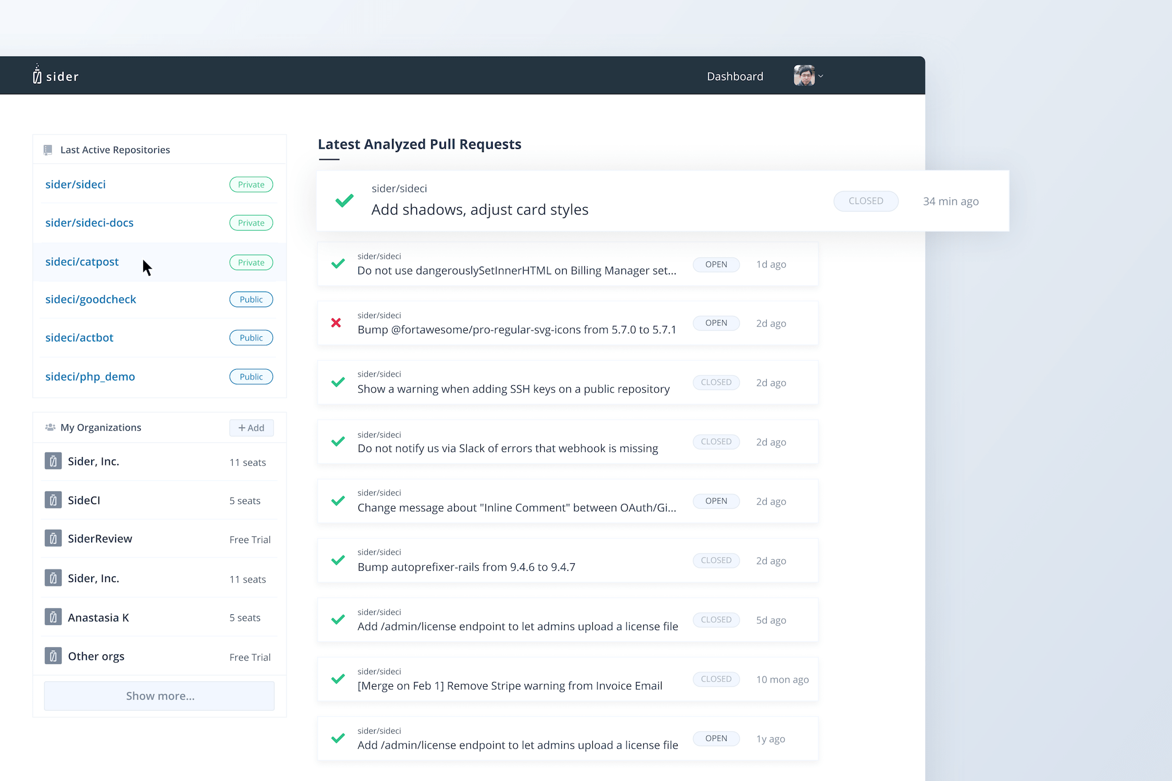Click CLOSED status on Add shadows pull request
The image size is (1172, 781).
point(865,201)
